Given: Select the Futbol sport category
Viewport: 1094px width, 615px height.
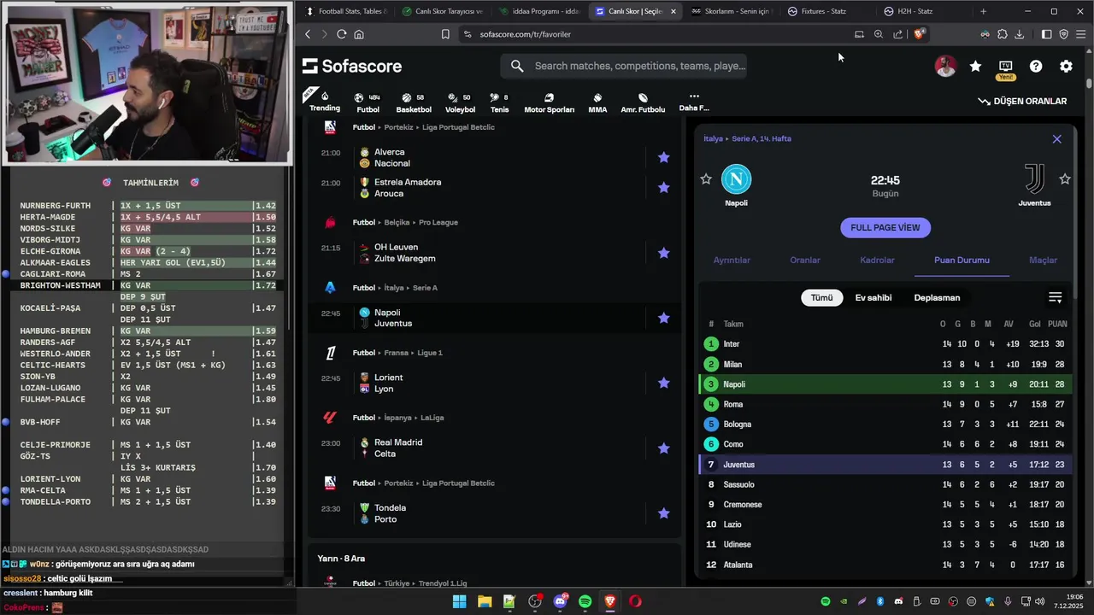Looking at the screenshot, I should point(368,102).
